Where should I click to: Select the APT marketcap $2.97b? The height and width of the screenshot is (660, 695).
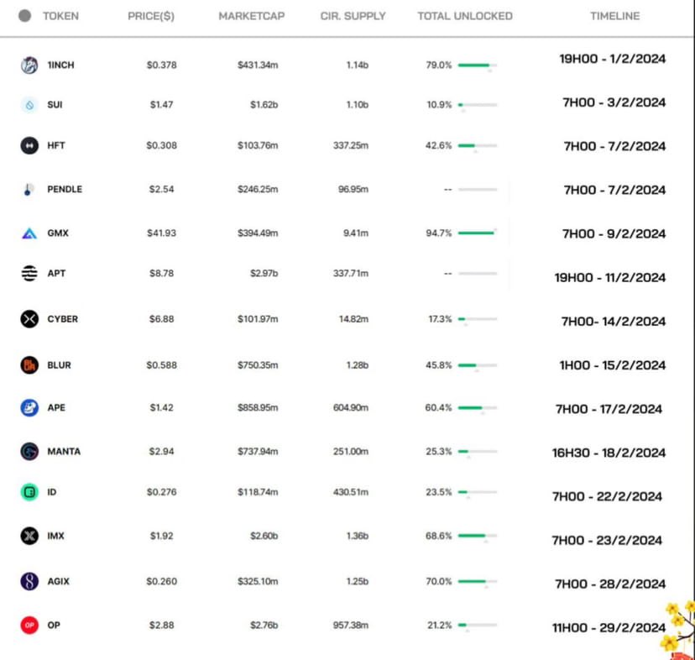click(264, 273)
